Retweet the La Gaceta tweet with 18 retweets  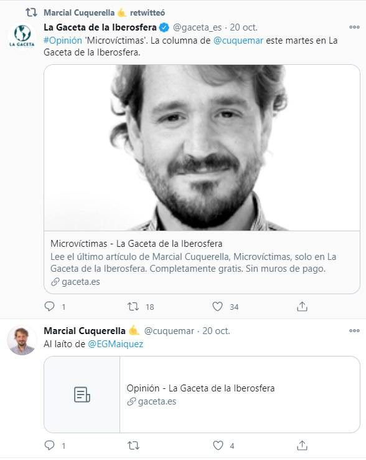133,307
